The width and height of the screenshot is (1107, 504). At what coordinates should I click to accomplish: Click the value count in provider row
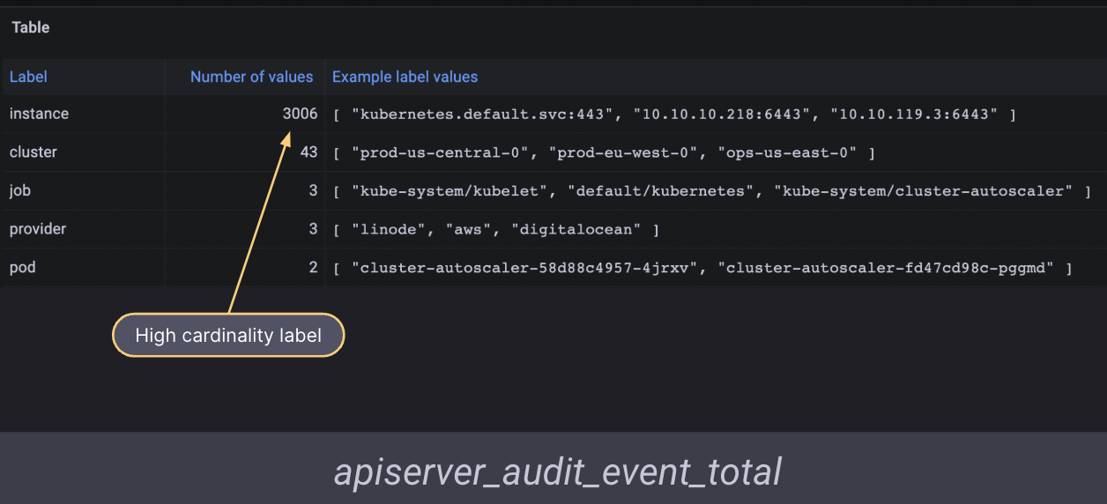pyautogui.click(x=313, y=229)
